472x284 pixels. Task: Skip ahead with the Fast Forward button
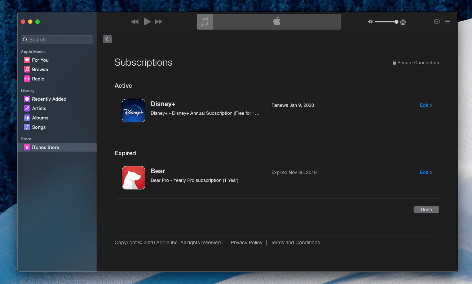[x=159, y=22]
